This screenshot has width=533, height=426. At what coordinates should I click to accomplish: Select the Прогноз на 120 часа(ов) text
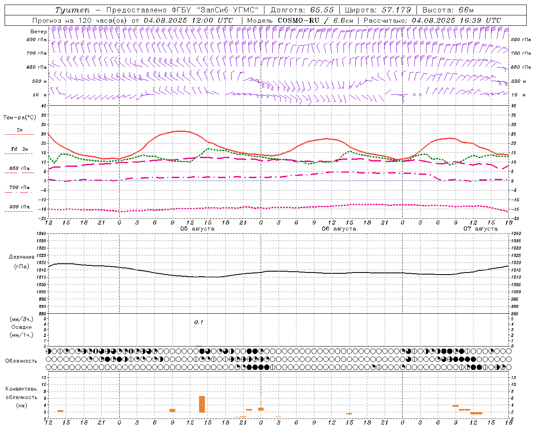coord(80,20)
